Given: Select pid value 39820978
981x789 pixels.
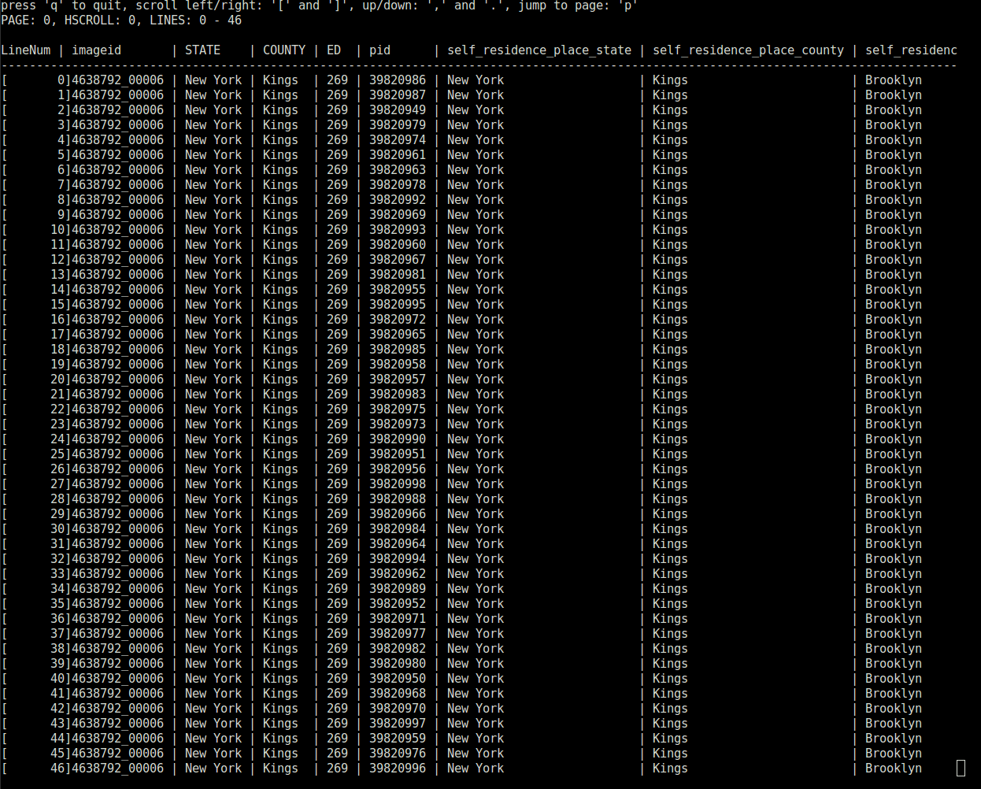Looking at the screenshot, I should (x=398, y=184).
